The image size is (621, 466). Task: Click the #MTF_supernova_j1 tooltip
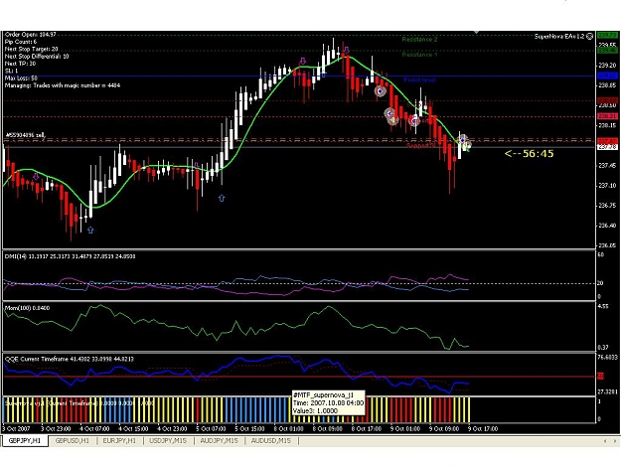point(328,402)
